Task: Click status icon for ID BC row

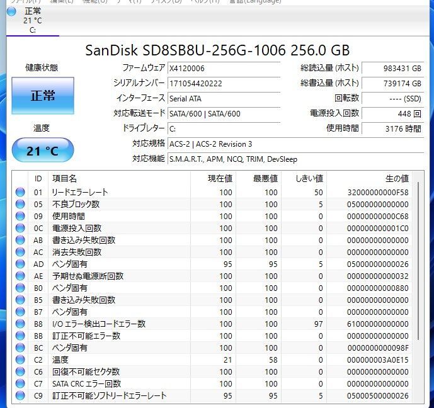Action: (x=20, y=348)
